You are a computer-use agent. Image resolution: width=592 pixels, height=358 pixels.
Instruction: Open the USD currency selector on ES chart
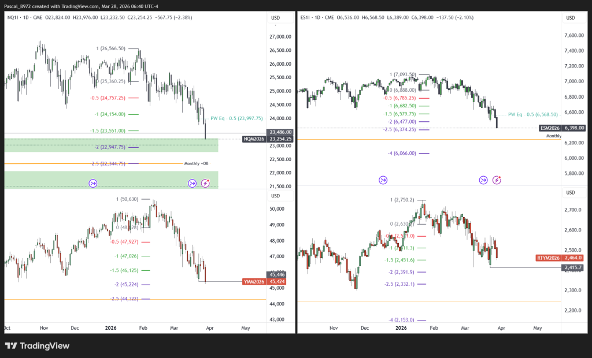coord(570,18)
